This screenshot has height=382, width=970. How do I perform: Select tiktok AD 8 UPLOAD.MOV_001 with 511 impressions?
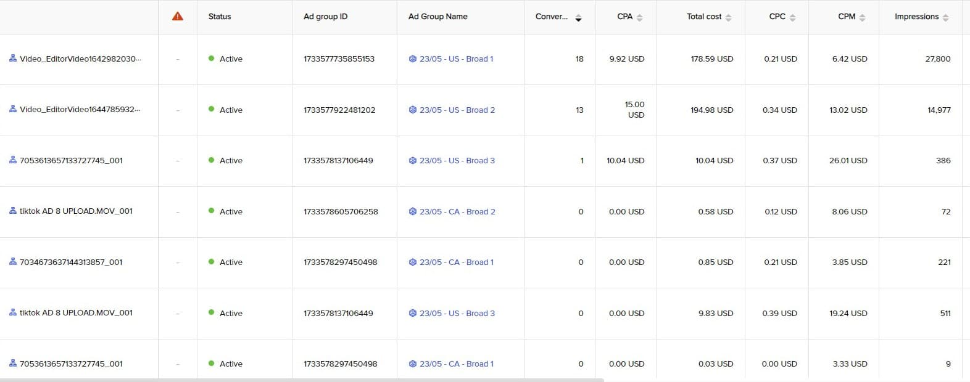tap(76, 312)
